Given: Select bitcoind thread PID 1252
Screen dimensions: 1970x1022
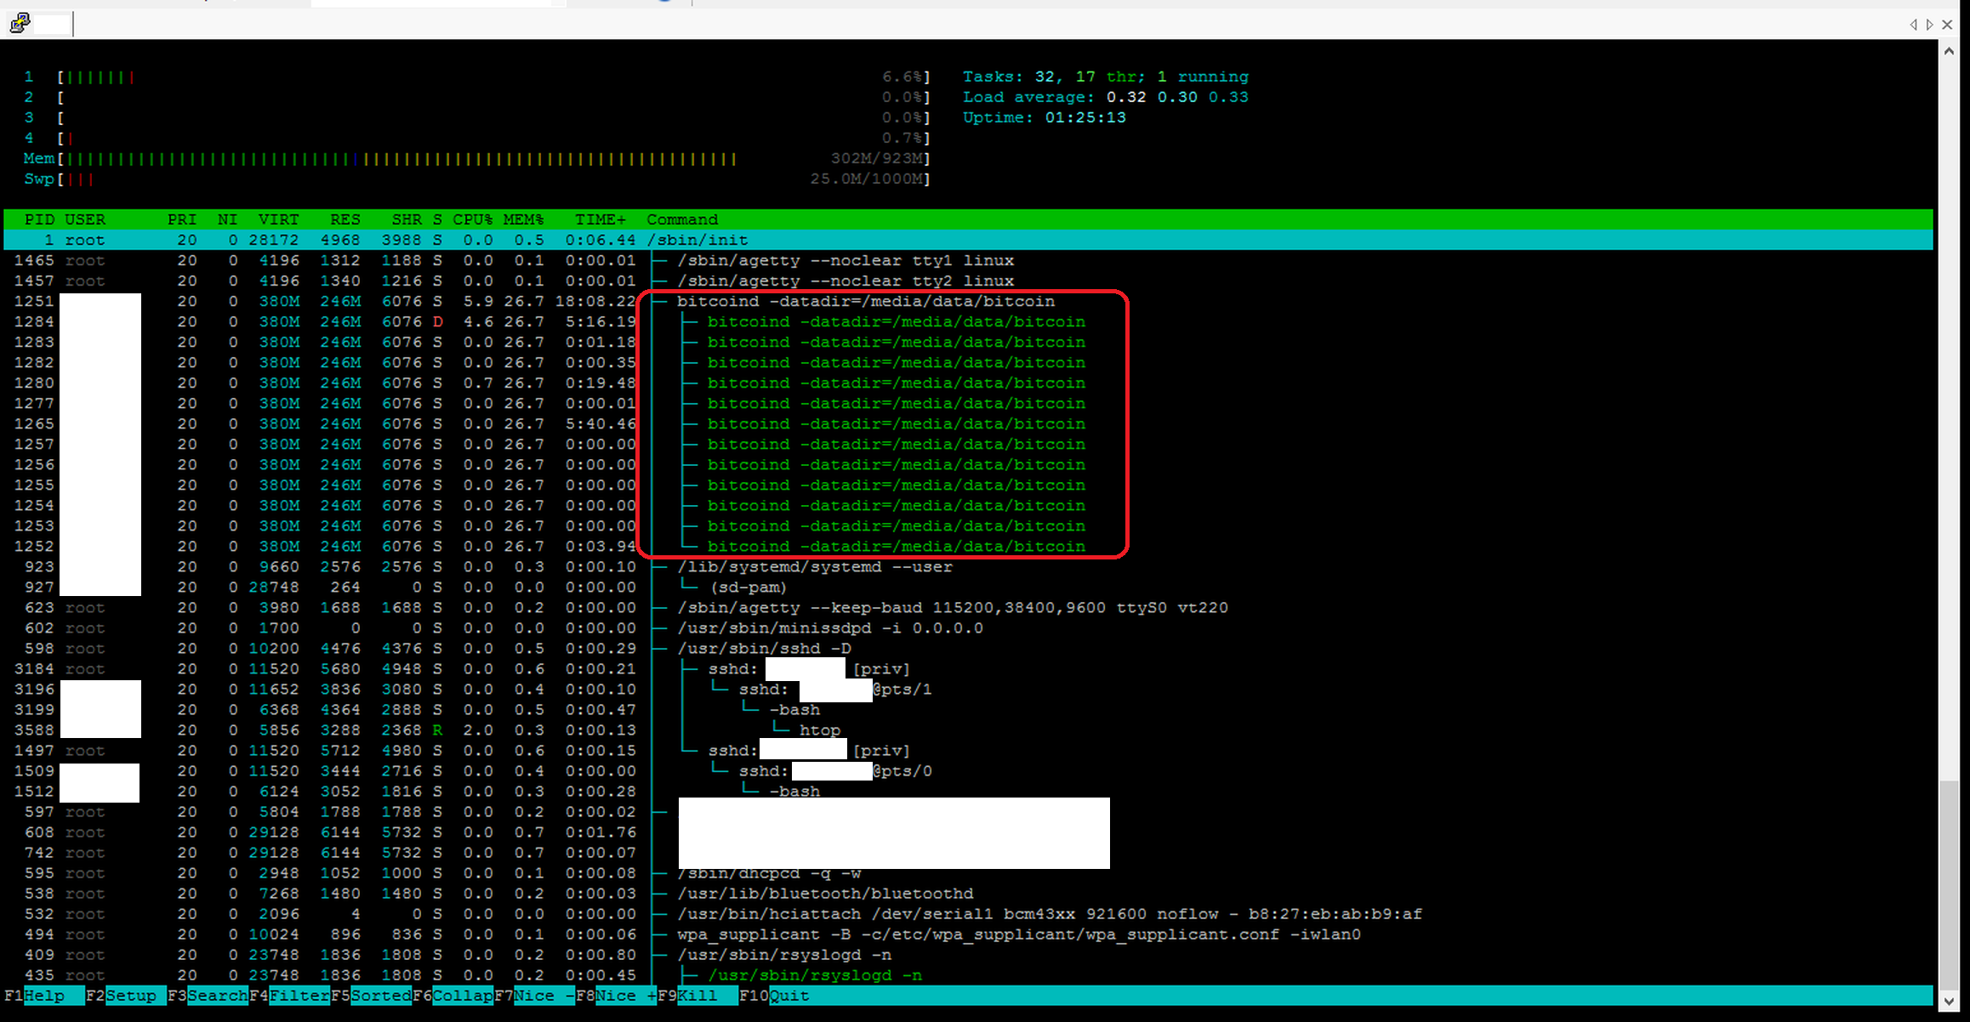Looking at the screenshot, I should coord(968,546).
